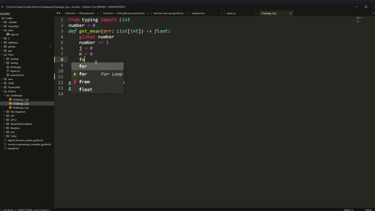Open Challange_1.py file in sidebar

click(20, 99)
